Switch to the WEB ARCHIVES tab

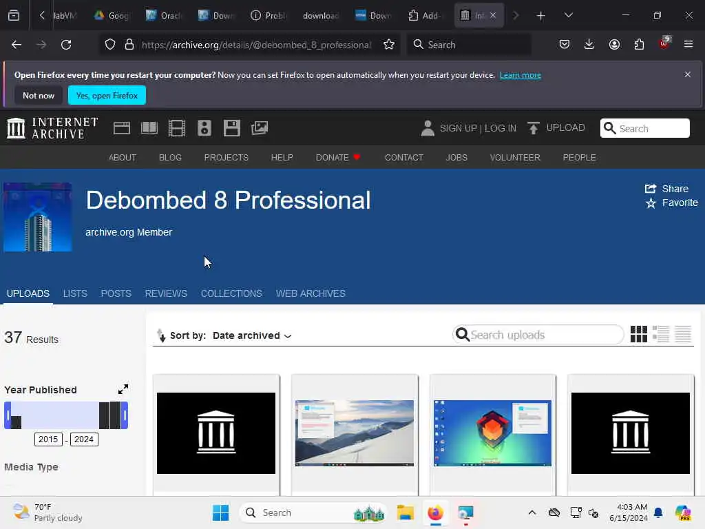point(311,293)
